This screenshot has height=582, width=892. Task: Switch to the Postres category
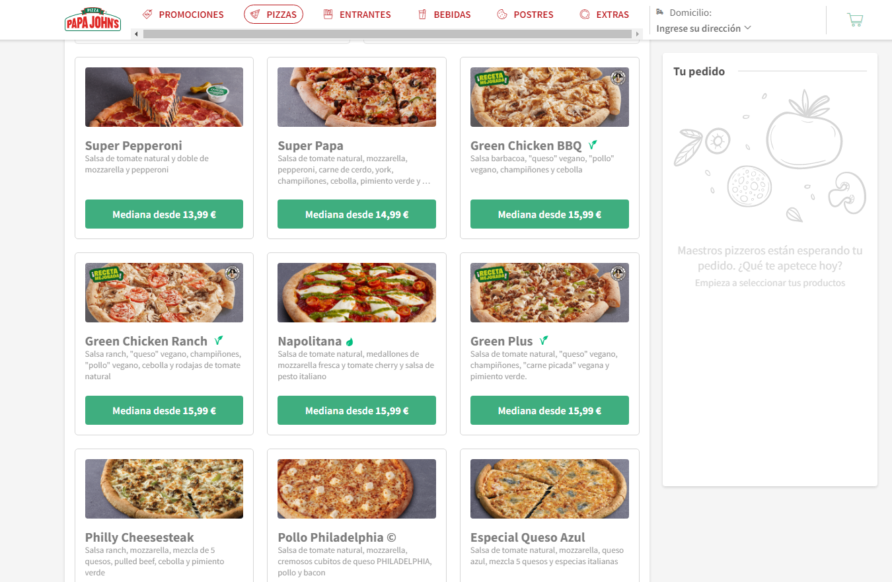point(525,15)
